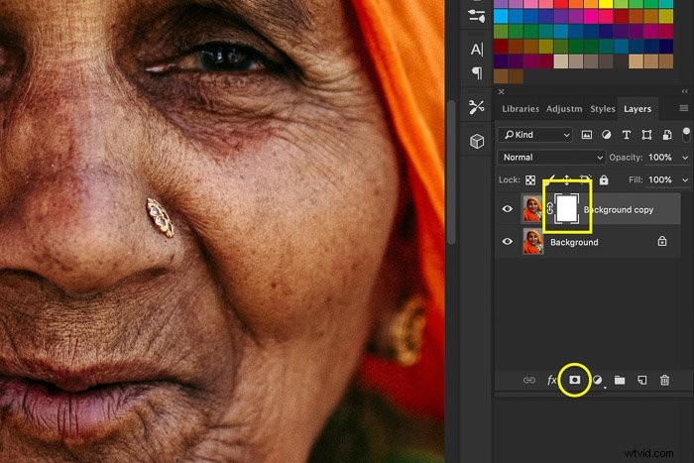Click the Background layer lock icon
The image size is (694, 463).
(661, 241)
